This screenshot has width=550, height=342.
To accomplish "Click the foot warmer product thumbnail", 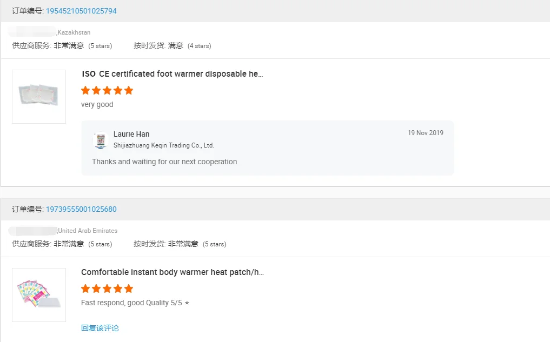I will click(x=39, y=97).
